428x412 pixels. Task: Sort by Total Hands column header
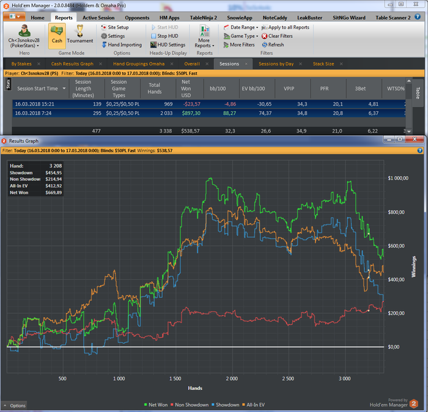(x=158, y=89)
